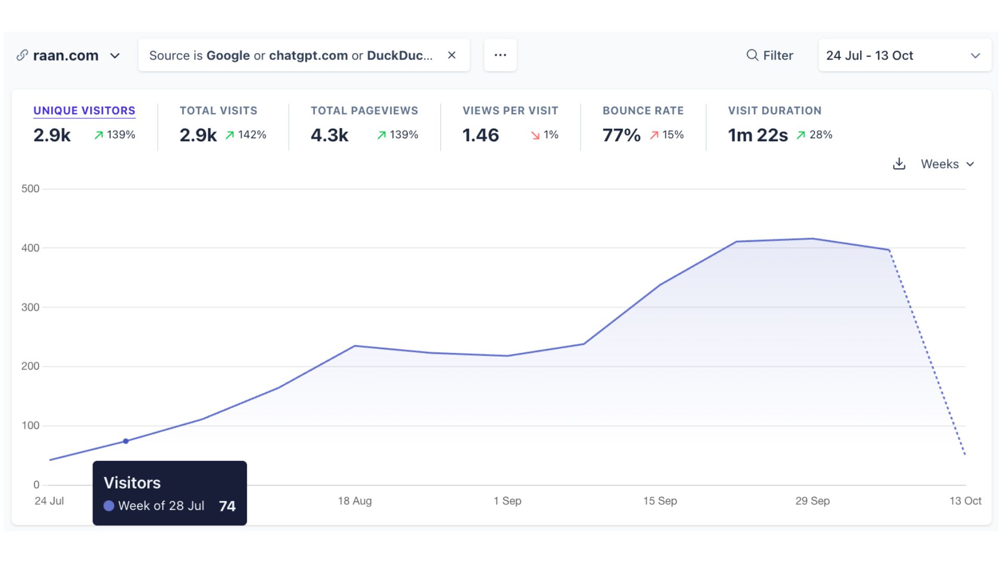Click the Filter button
Image resolution: width=1002 pixels, height=563 pixels.
pos(770,55)
